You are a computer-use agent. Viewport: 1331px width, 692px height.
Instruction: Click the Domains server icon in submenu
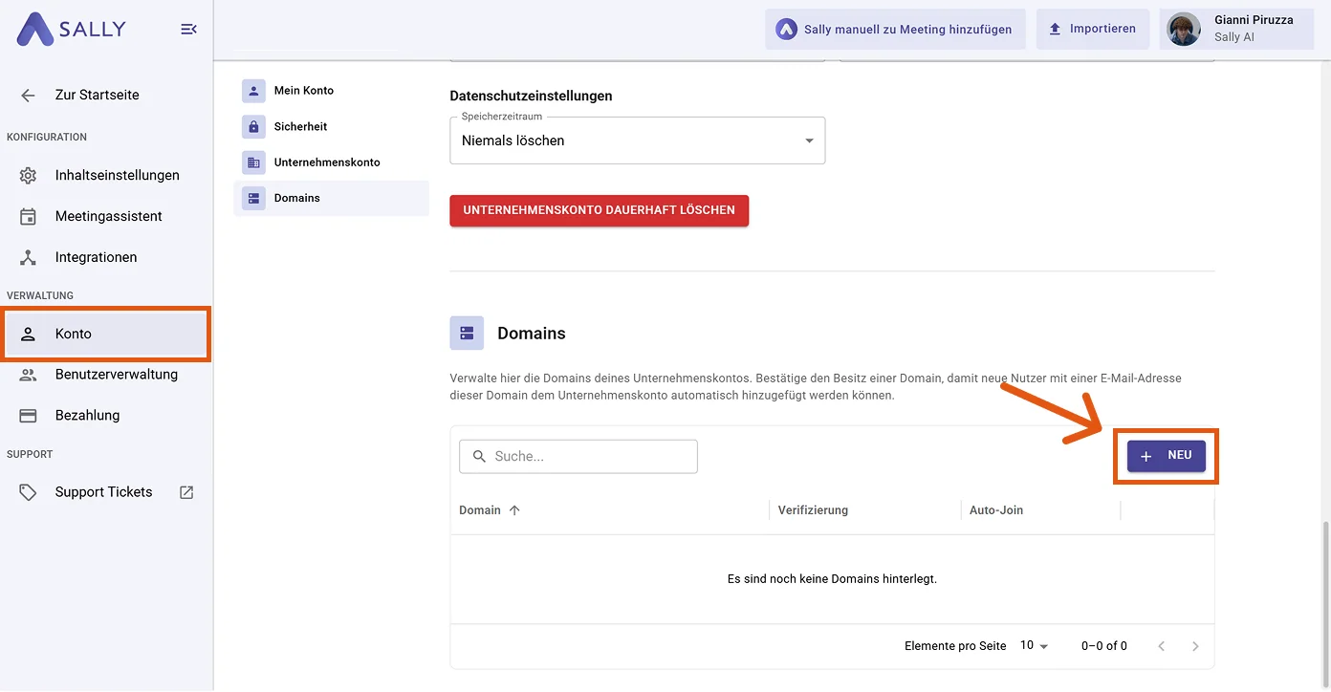(x=253, y=199)
